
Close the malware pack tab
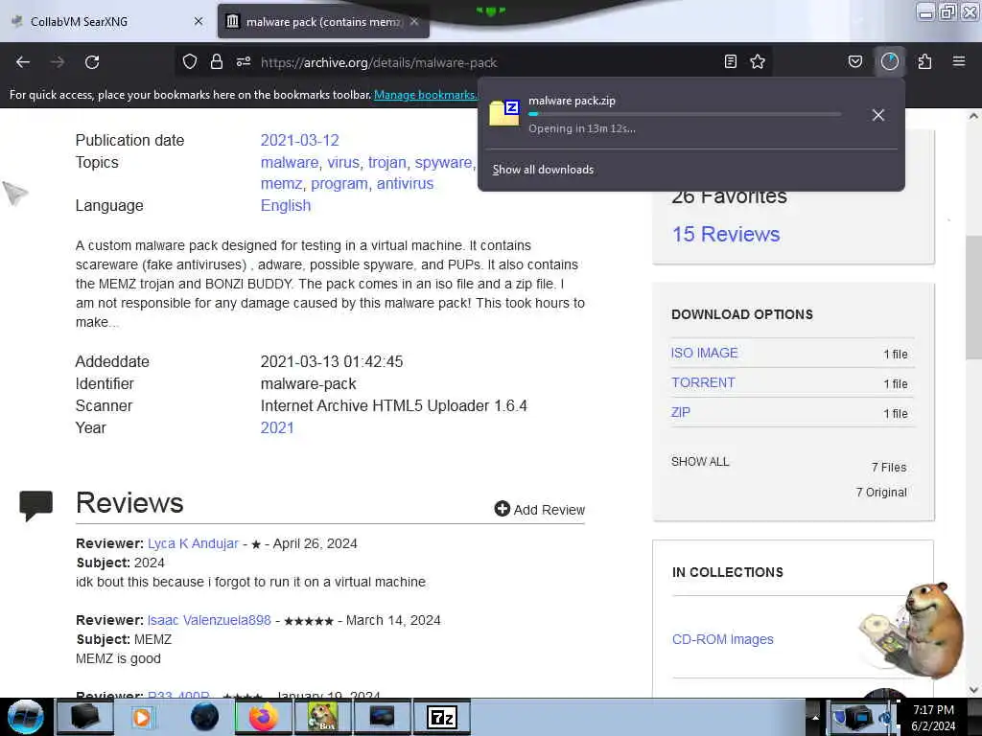click(414, 21)
